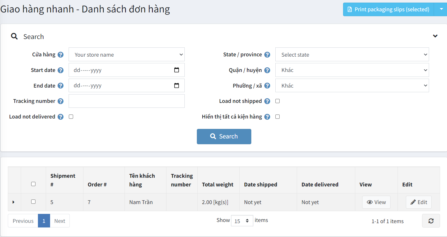
Task: Click the Start date input field
Action: tap(127, 70)
